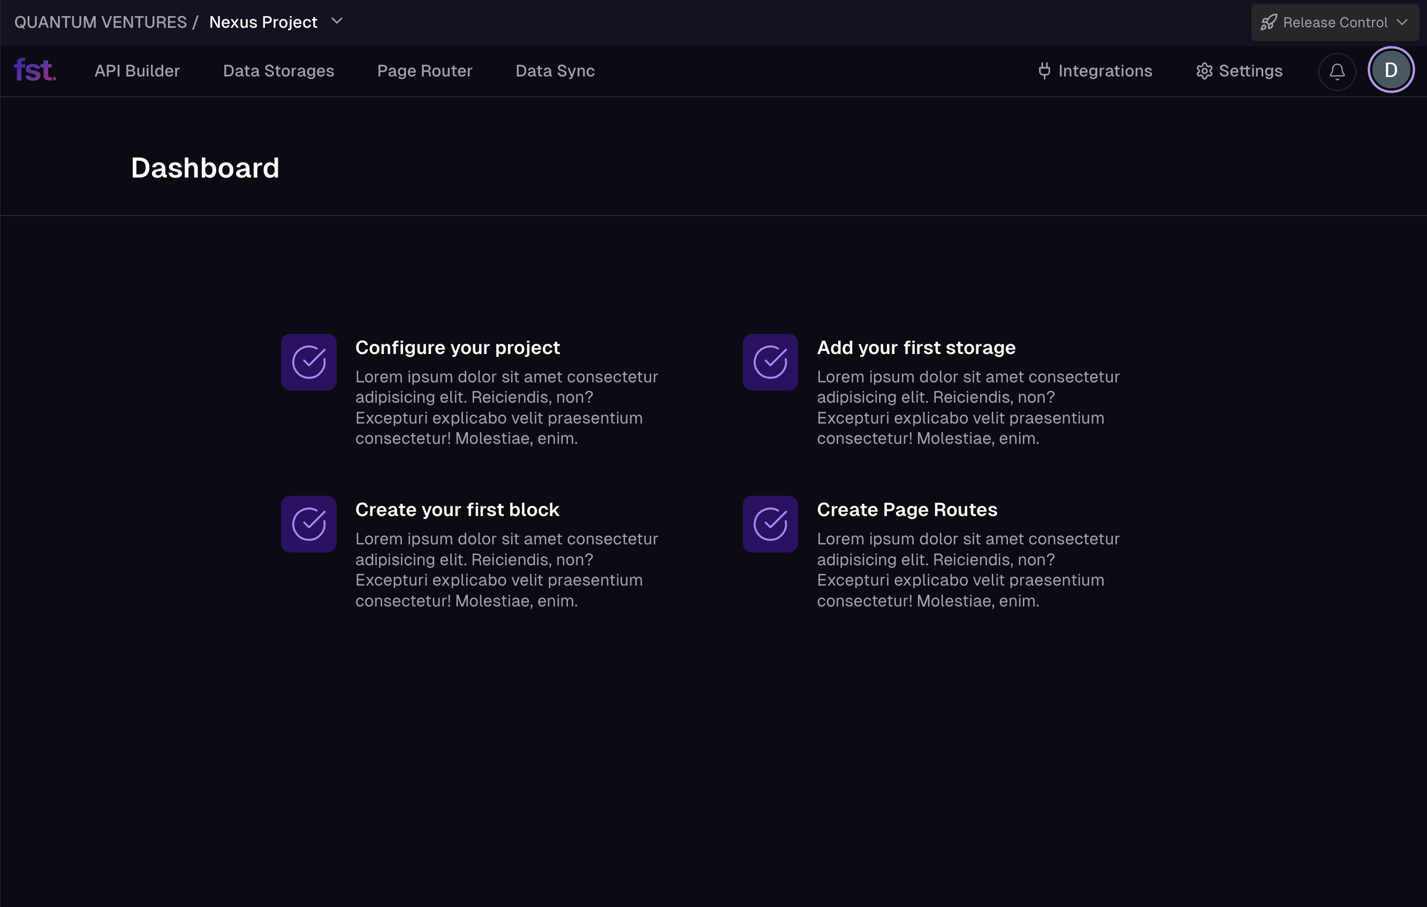Click the fst. logo
This screenshot has width=1427, height=907.
point(34,70)
